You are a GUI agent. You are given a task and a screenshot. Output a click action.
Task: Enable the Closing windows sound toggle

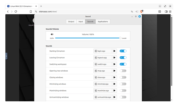coord(123,77)
